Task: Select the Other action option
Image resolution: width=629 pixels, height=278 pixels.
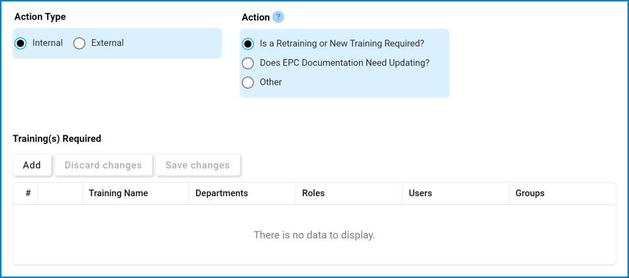Action: (x=248, y=82)
